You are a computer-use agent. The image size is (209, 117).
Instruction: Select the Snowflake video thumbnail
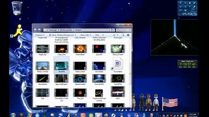(99, 66)
